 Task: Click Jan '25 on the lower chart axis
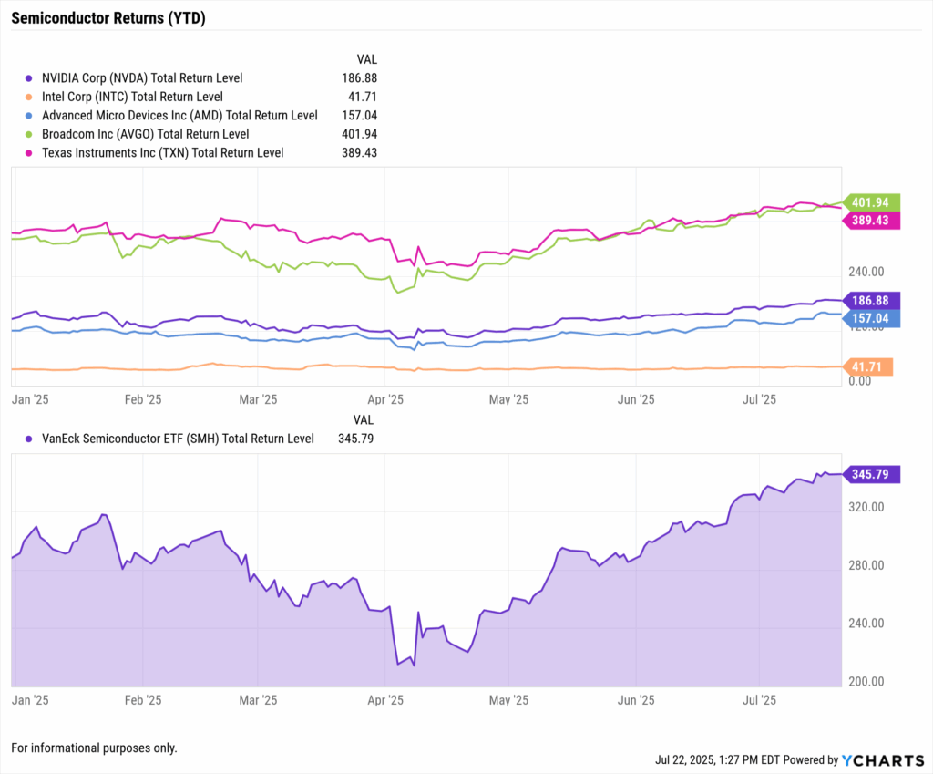click(30, 700)
